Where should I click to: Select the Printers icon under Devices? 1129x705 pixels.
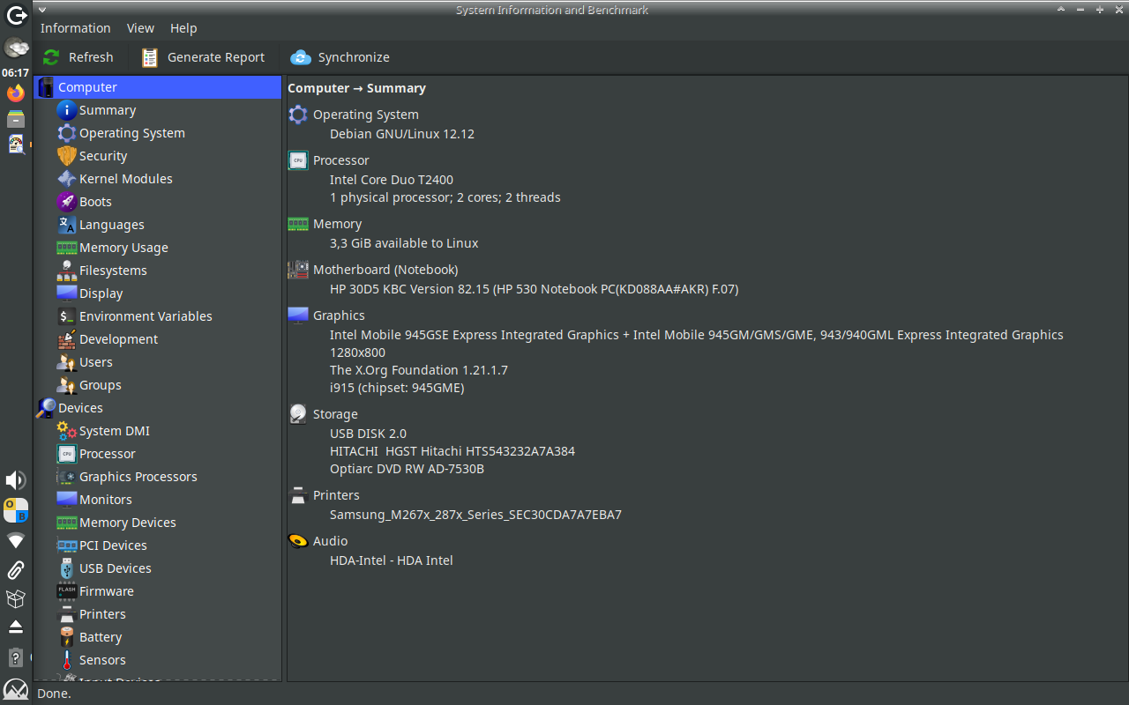(67, 614)
